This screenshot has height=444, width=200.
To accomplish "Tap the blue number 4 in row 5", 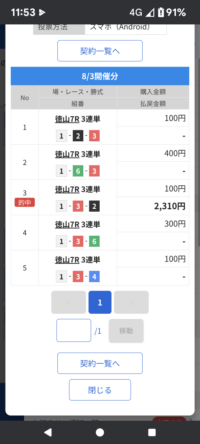I will (x=94, y=276).
